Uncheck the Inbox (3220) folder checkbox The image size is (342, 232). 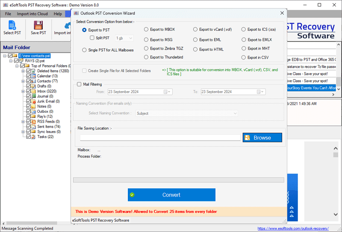28,91
